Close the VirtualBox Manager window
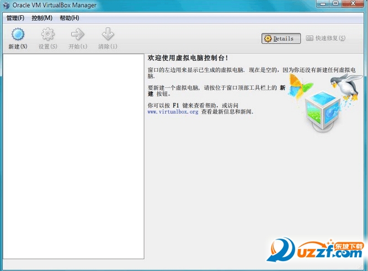 click(x=354, y=3)
